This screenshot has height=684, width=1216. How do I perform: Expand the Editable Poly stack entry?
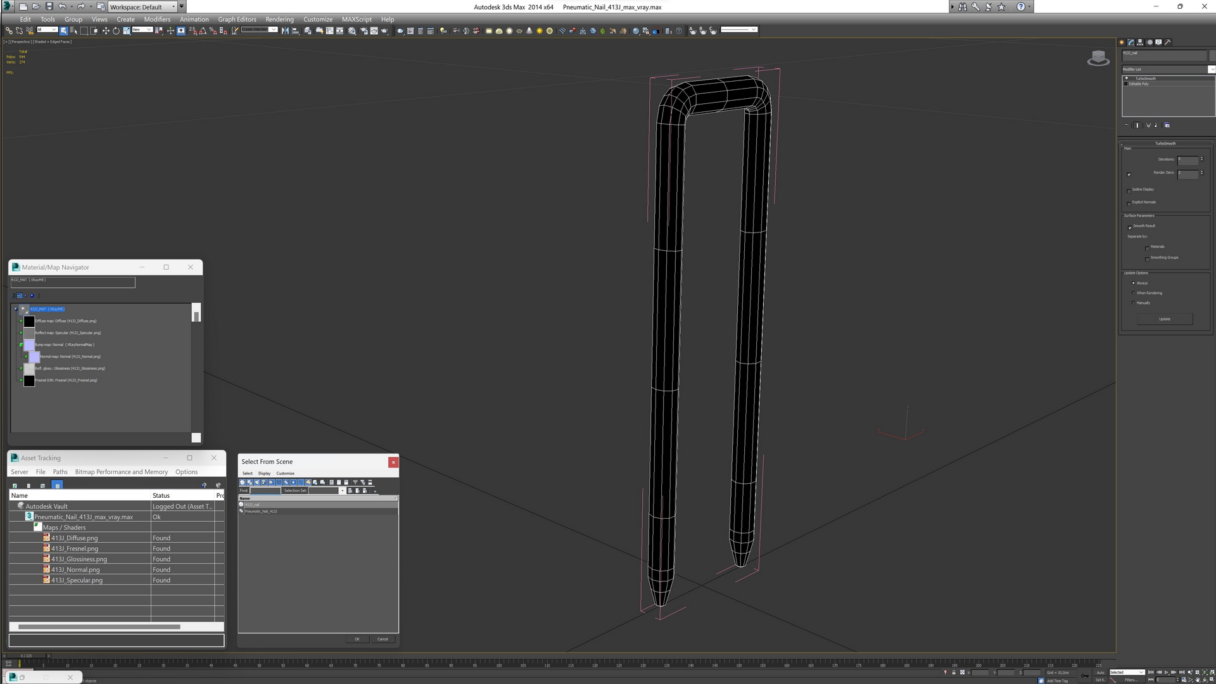click(x=1126, y=84)
